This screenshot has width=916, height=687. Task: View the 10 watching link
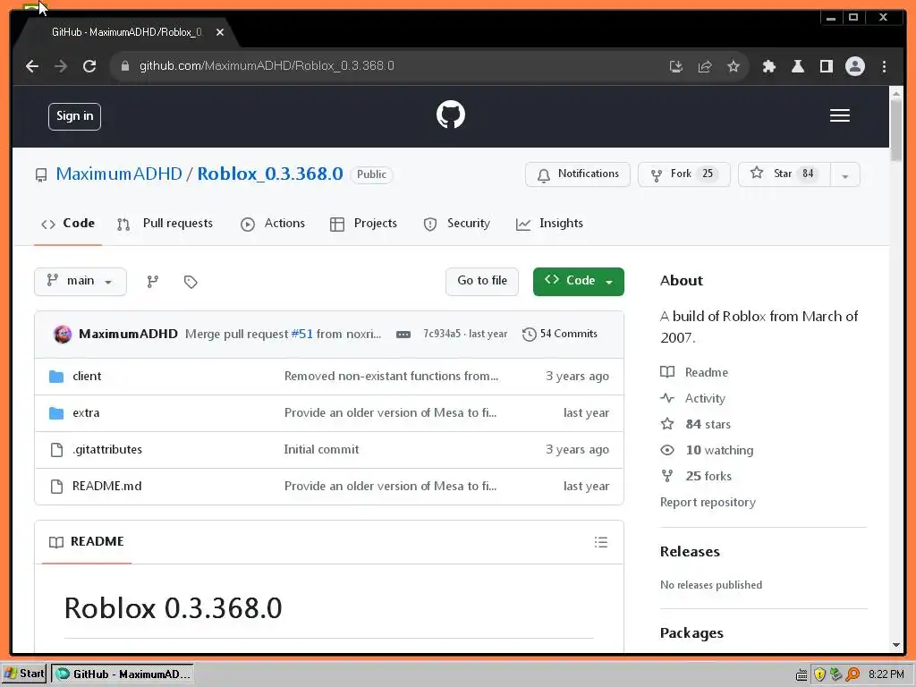707,451
